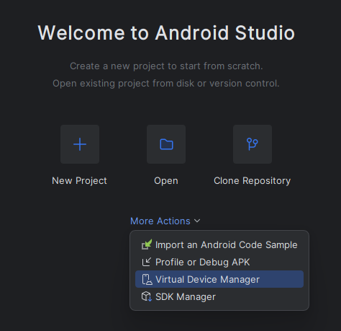Viewport: 341px width, 331px height.
Task: Collapse the More Actions chevron arrow
Action: (x=197, y=221)
